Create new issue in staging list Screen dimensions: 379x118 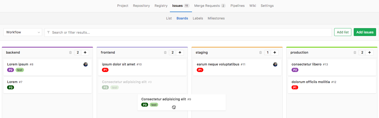pos(275,53)
